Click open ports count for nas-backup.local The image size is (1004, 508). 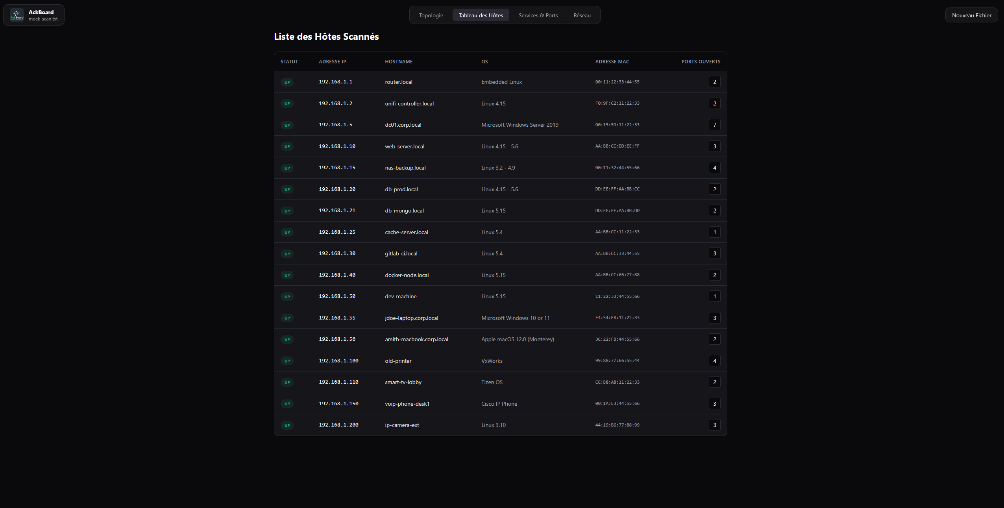coord(714,168)
